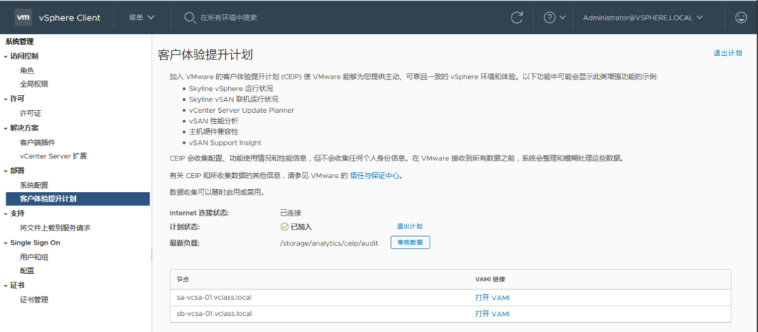Collapse the 访问控制 section
Viewport: 758px width, 332px height.
pos(6,57)
